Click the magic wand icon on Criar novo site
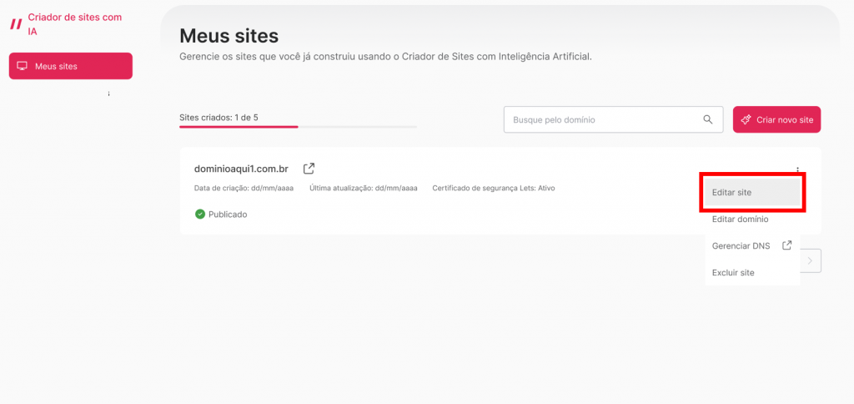 (x=746, y=119)
